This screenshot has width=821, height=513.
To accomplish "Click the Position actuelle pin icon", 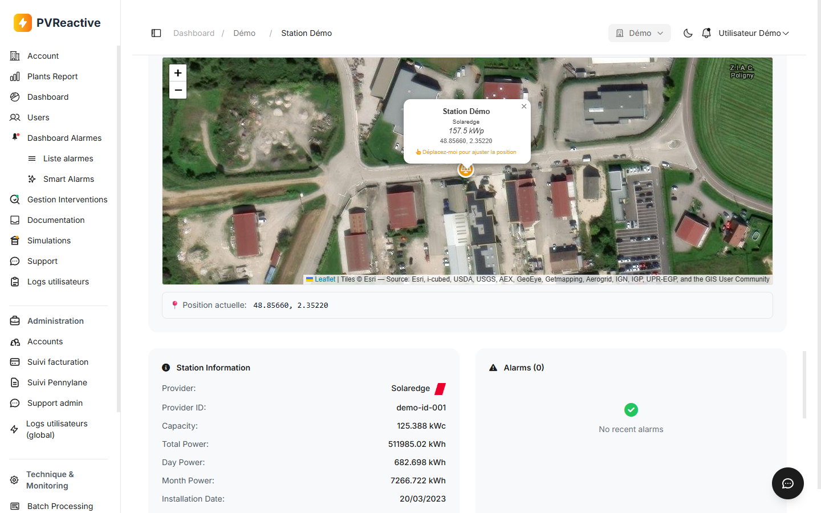I will 175,305.
